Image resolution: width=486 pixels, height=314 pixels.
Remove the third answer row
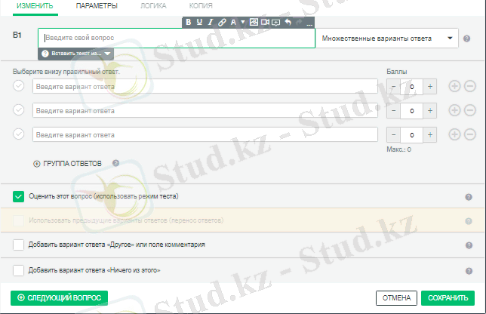(x=470, y=134)
